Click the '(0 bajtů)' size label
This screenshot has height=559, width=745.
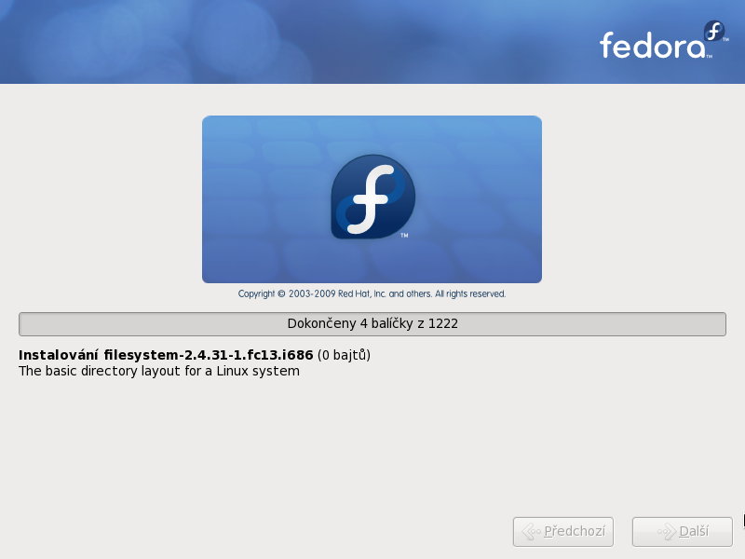point(344,355)
